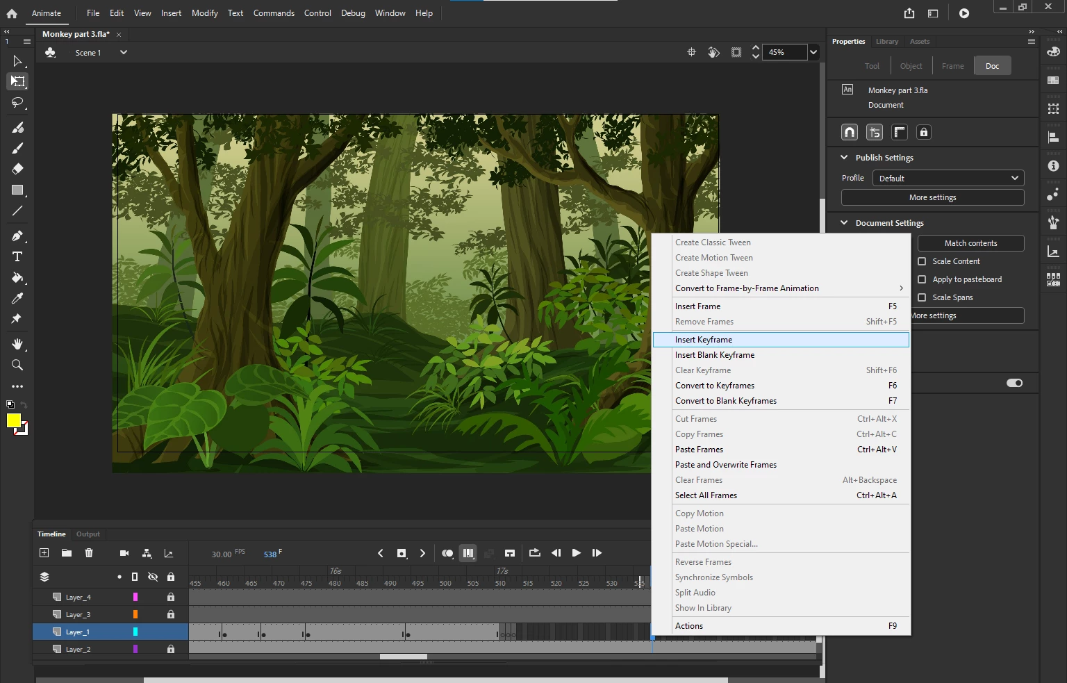Collapse the Publish Settings section
This screenshot has height=683, width=1067.
tap(844, 158)
